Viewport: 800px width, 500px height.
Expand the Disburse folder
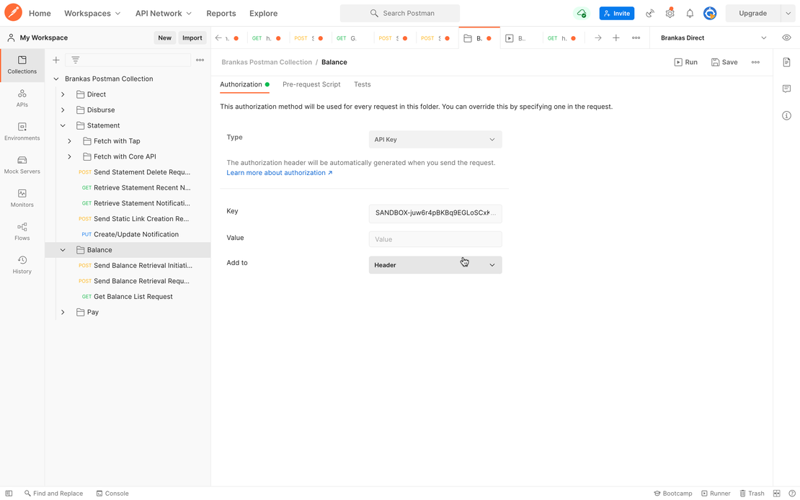click(x=63, y=110)
